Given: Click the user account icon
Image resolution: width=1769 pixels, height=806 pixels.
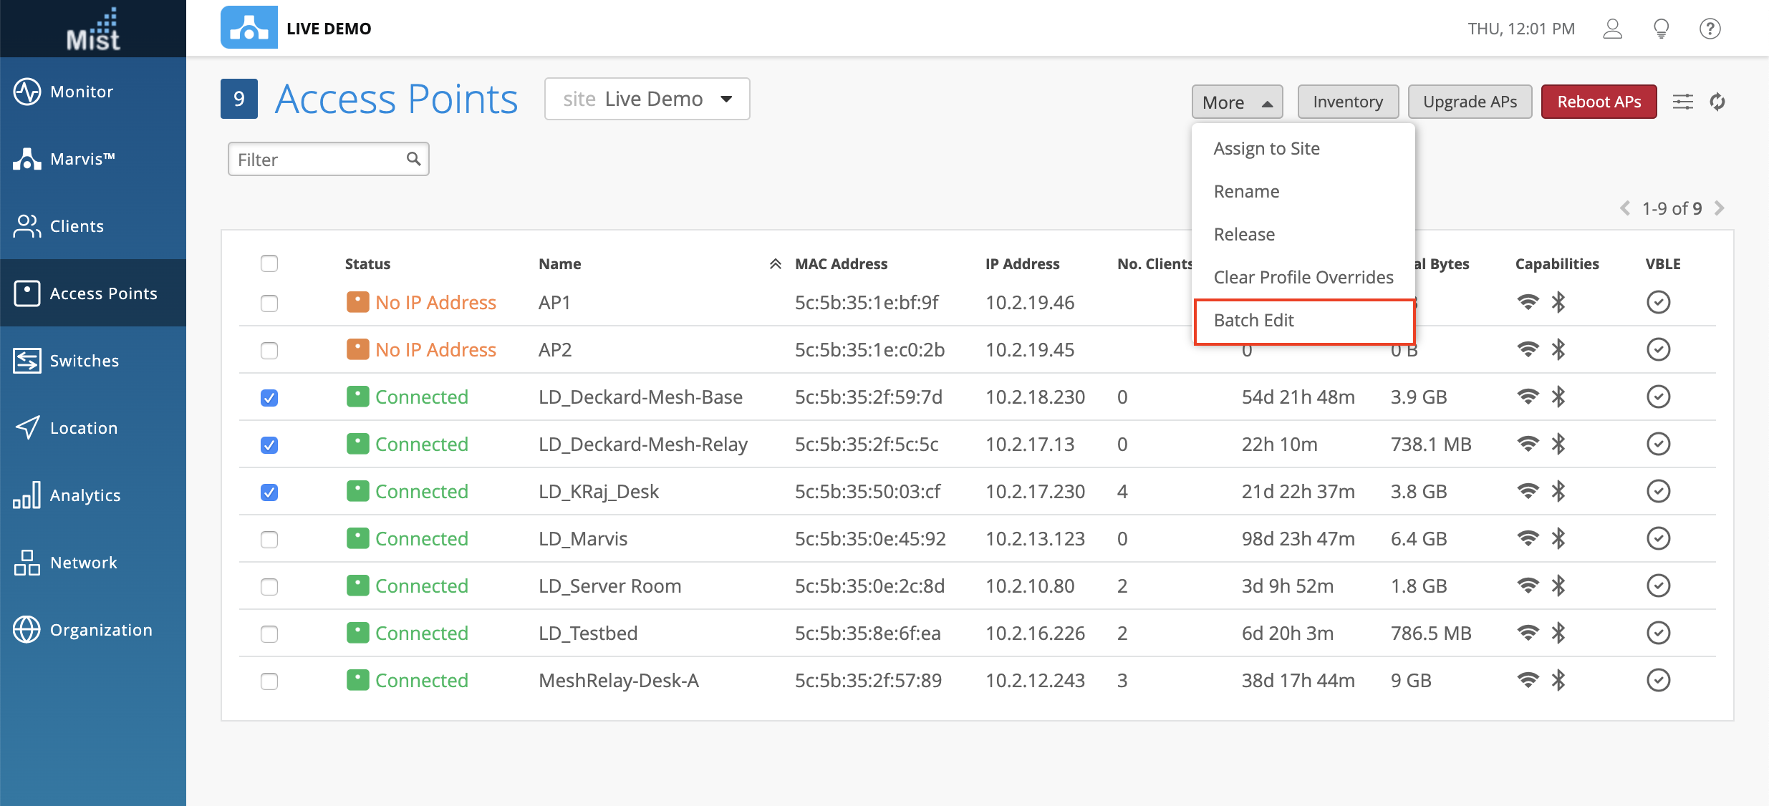Looking at the screenshot, I should [x=1612, y=29].
